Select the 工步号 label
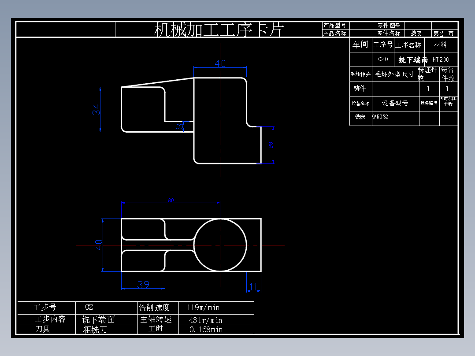475x356 pixels. 45,307
